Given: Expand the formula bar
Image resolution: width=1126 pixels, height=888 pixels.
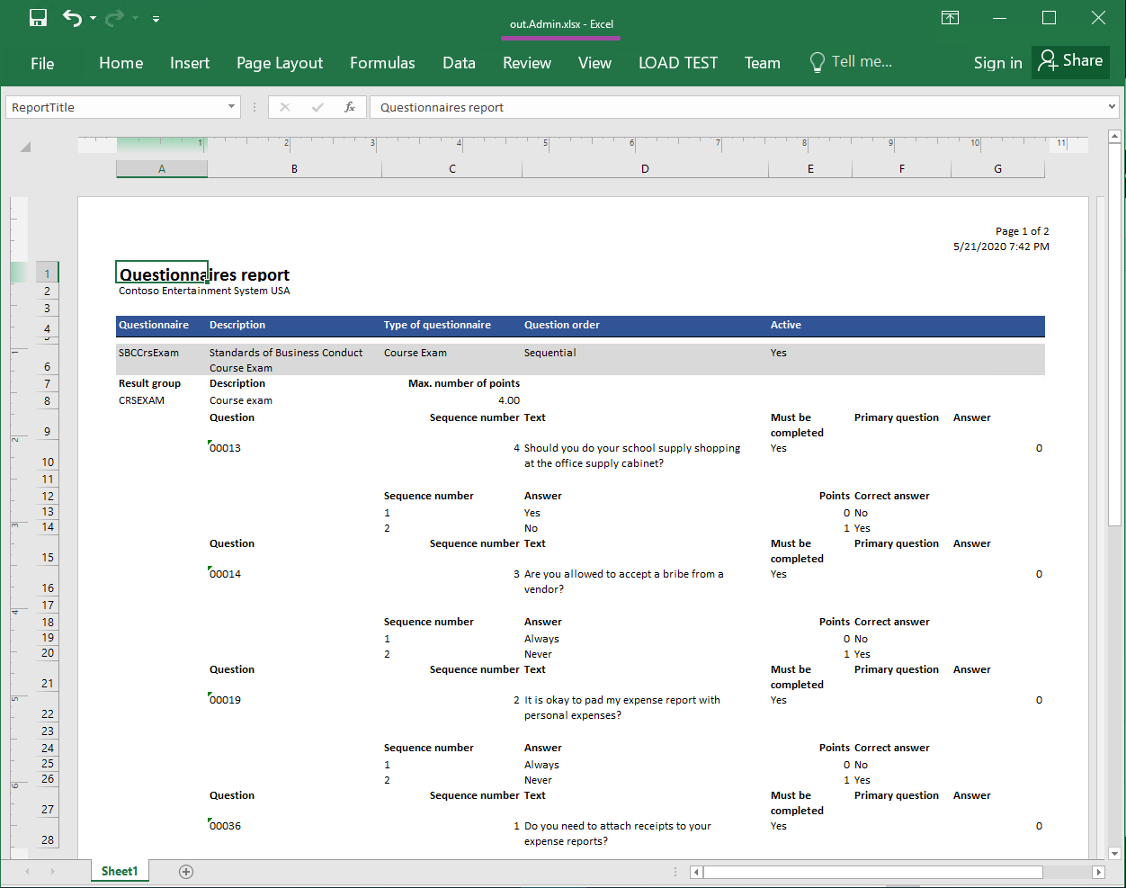Looking at the screenshot, I should click(x=1112, y=107).
